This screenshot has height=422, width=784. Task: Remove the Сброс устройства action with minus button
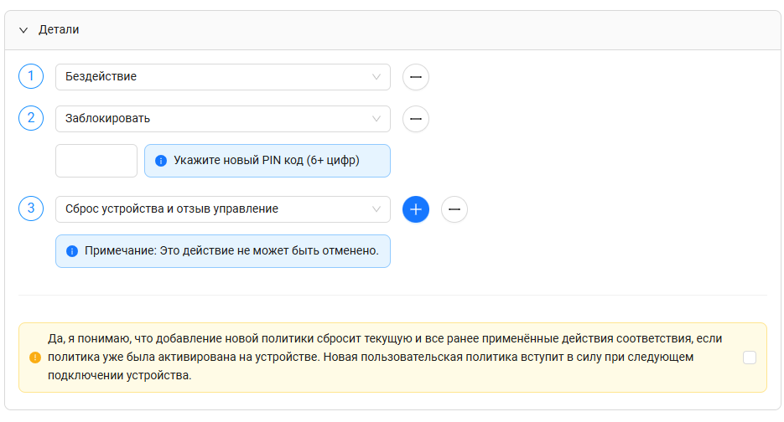pos(454,209)
